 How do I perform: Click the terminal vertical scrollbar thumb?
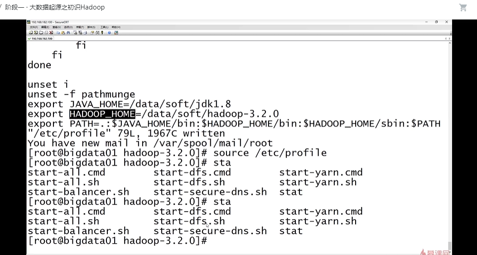point(450,245)
